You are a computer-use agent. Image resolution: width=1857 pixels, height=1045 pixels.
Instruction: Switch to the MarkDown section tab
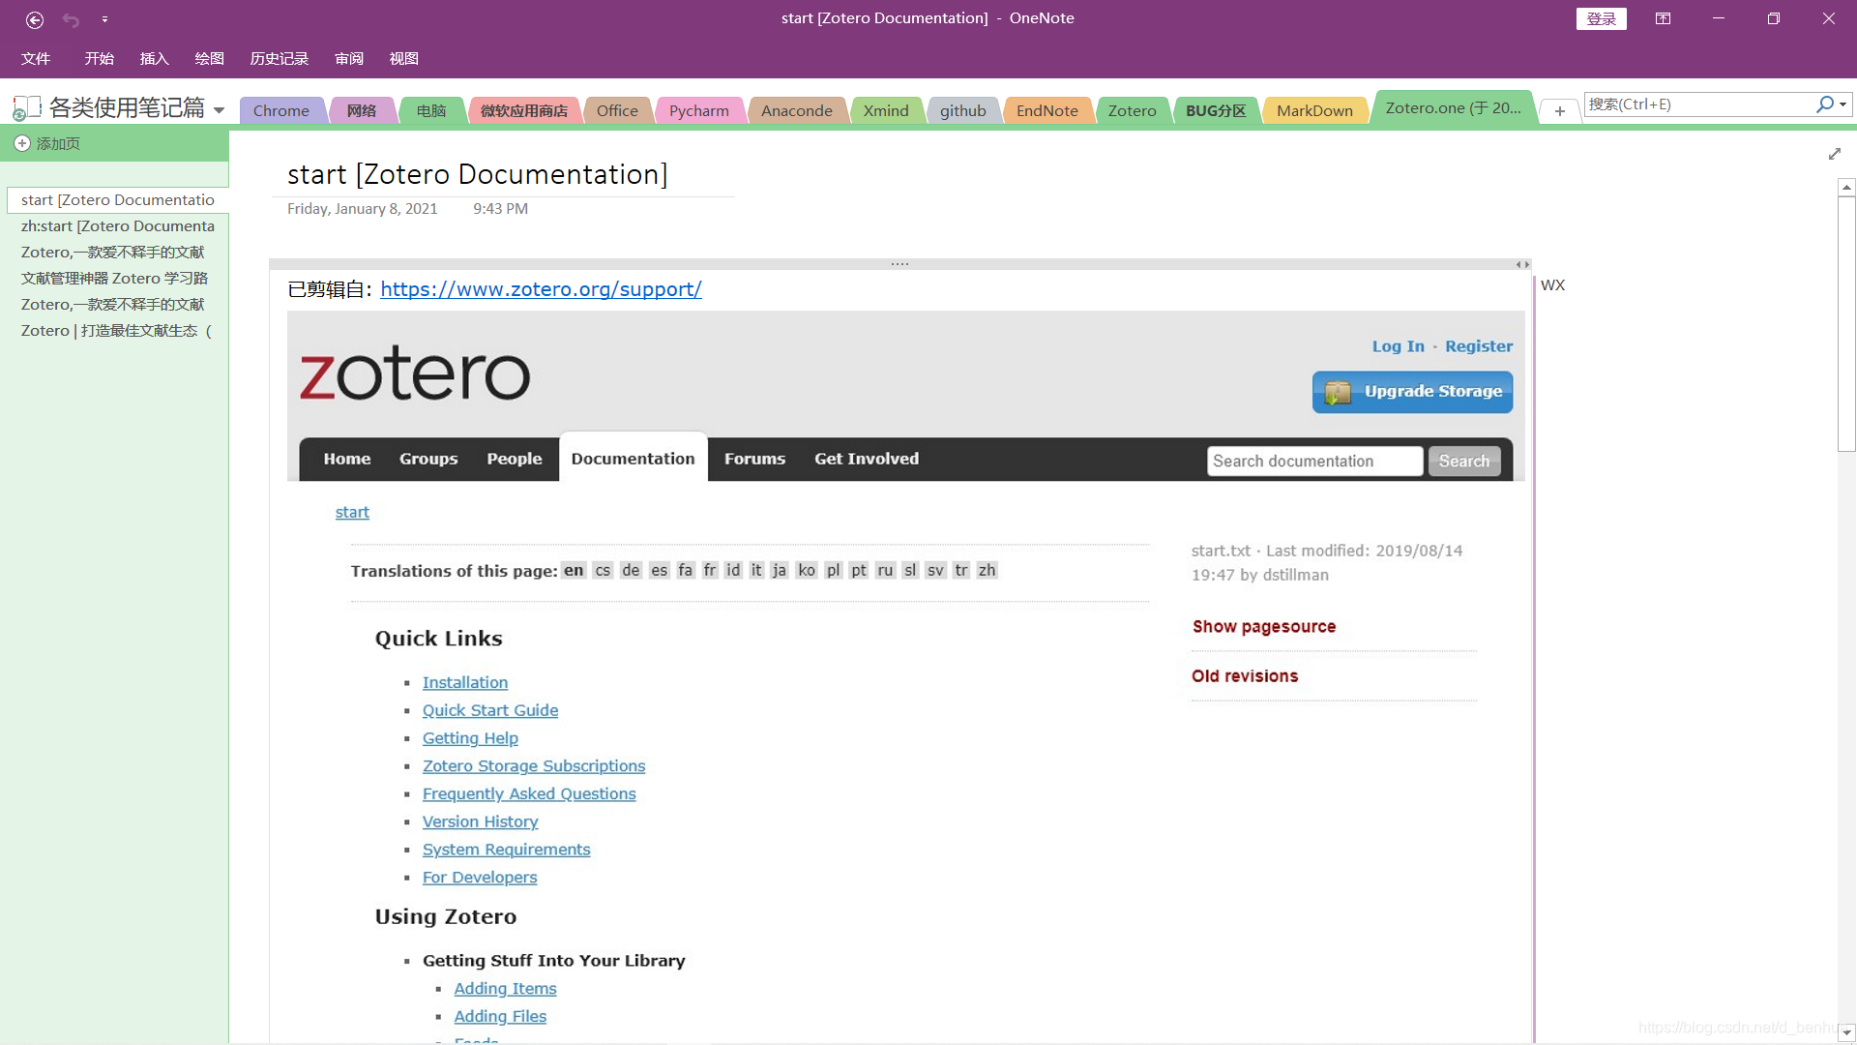point(1314,110)
